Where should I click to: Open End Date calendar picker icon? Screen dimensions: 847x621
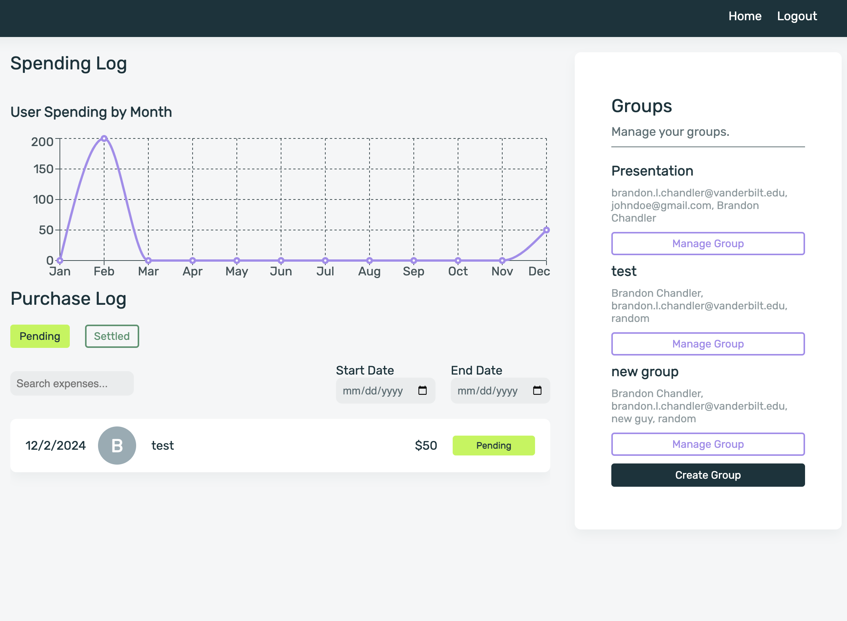537,390
